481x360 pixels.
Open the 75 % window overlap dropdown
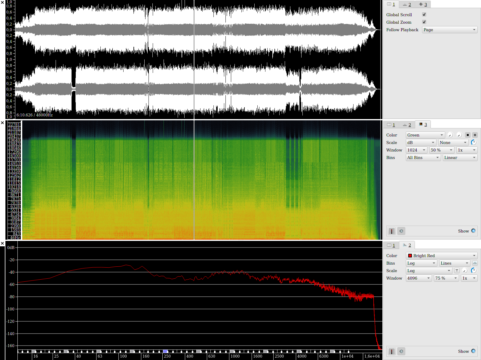[446, 278]
